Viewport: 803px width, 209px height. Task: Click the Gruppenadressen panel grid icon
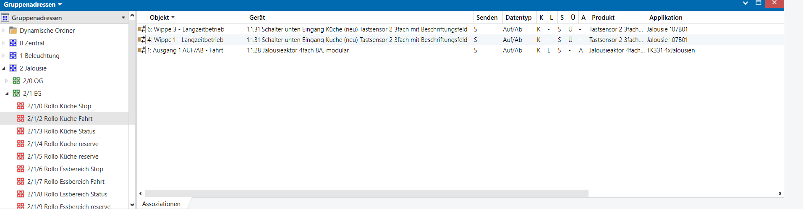click(5, 18)
